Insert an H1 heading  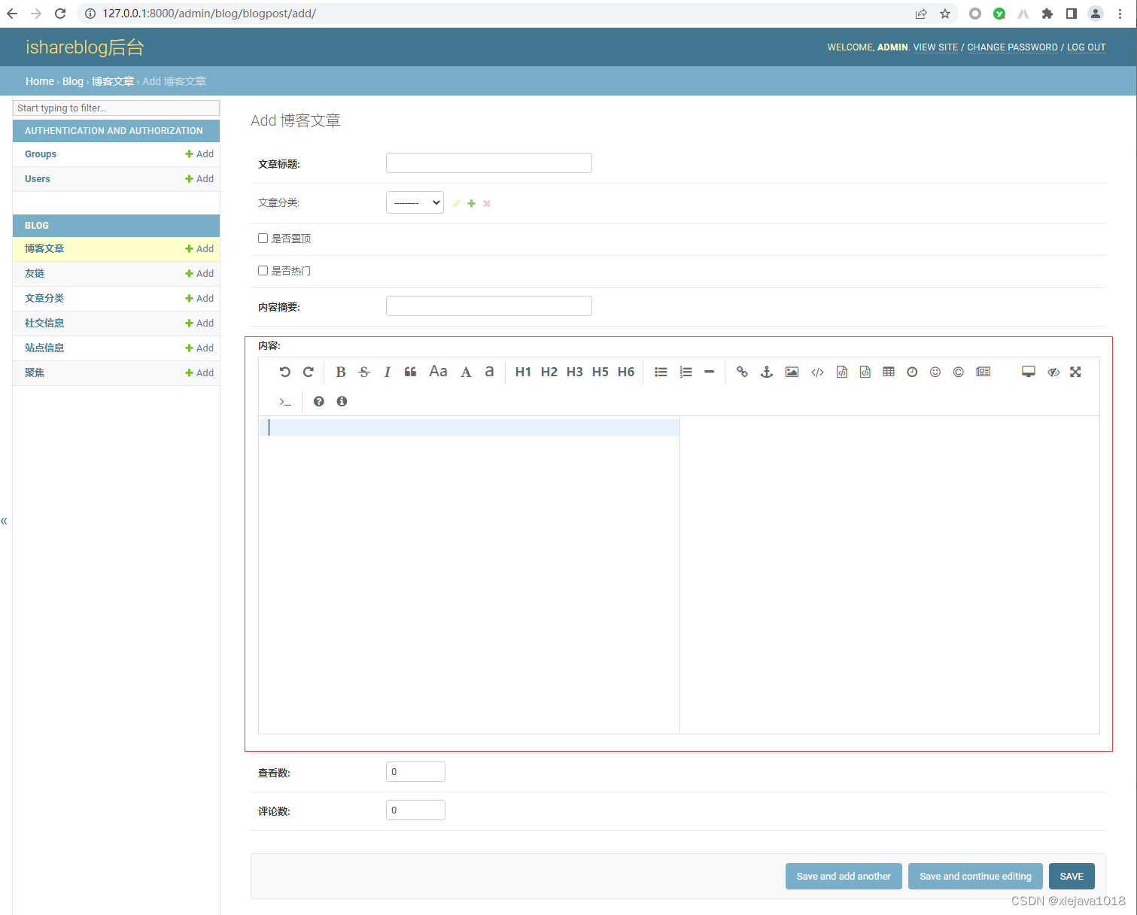tap(523, 372)
